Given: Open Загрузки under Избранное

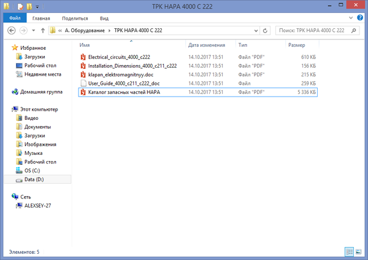Looking at the screenshot, I should tap(34, 57).
